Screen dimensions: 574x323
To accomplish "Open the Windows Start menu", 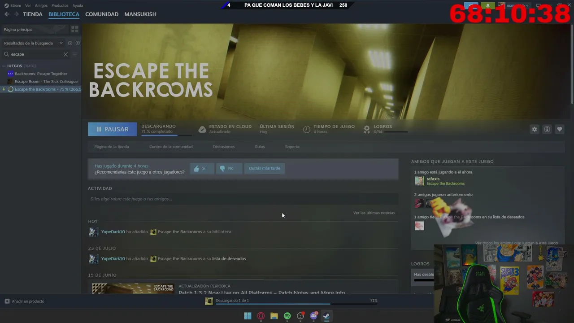I will click(248, 316).
